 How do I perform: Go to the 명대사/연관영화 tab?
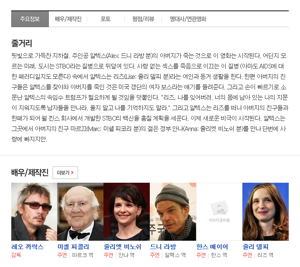click(188, 19)
